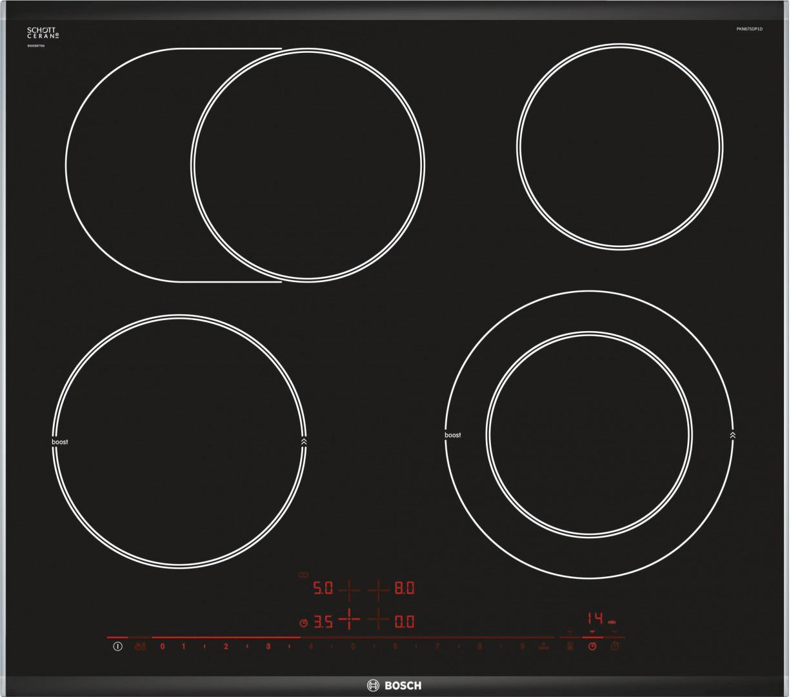Set heat level 0 on the slider

coord(162,646)
